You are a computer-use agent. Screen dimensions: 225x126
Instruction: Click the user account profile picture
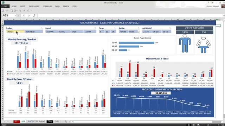(223, 6)
